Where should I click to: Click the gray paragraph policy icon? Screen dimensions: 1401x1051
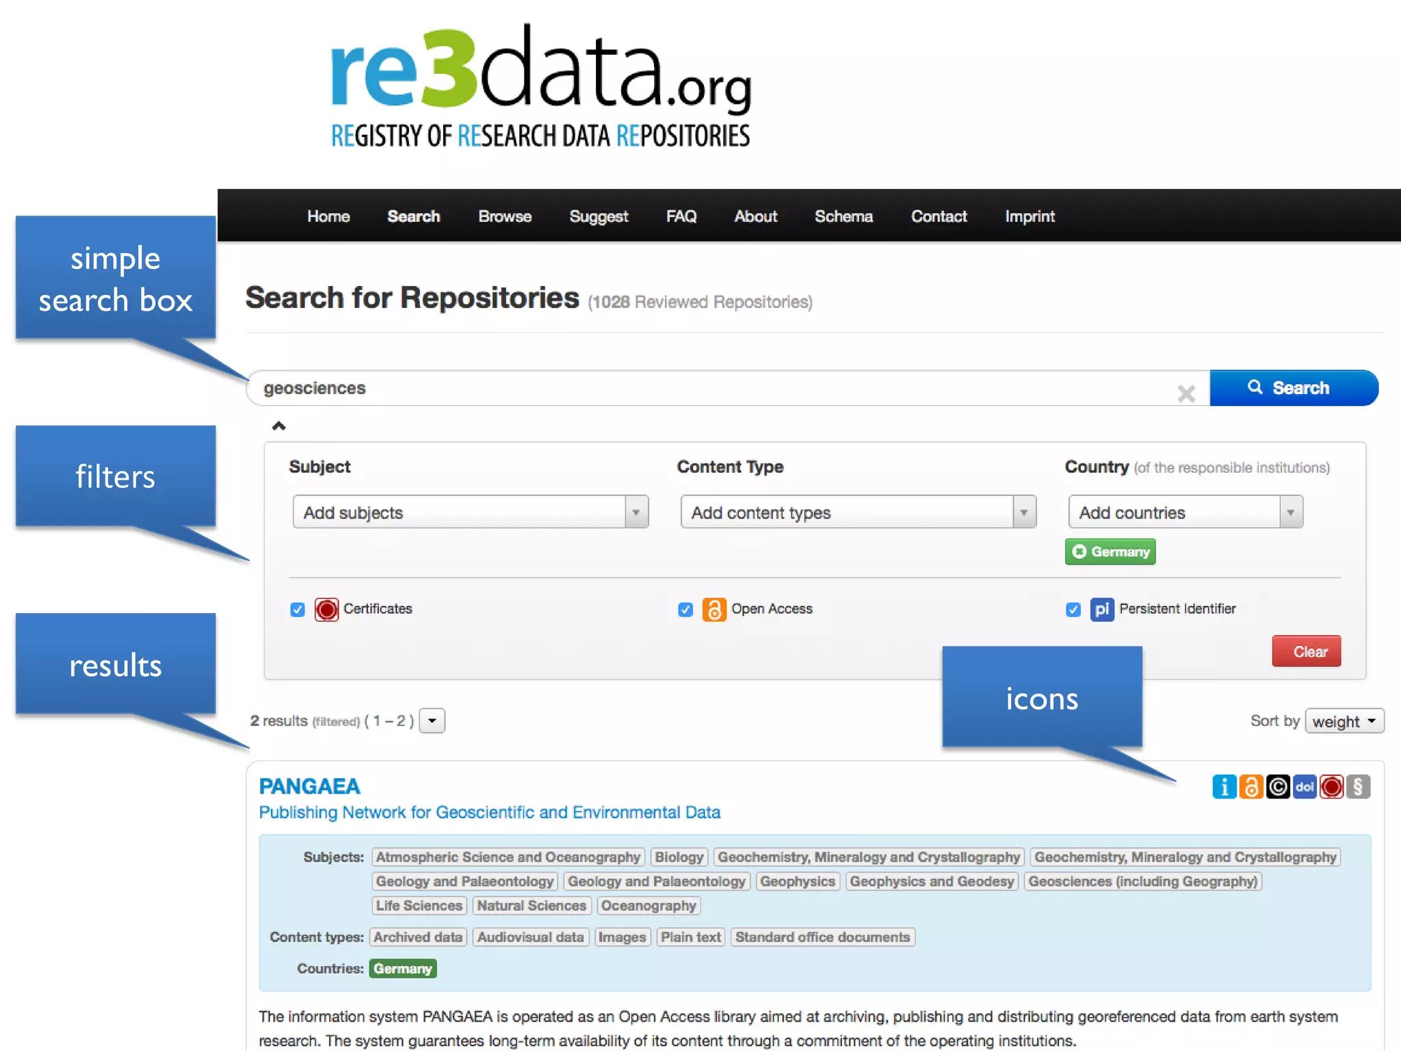coord(1358,787)
